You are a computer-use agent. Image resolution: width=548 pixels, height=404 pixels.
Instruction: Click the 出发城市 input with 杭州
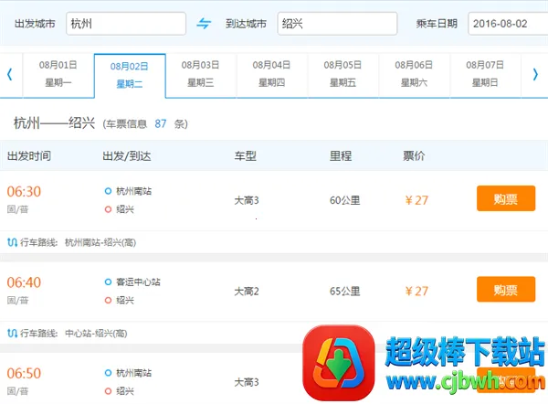(x=126, y=24)
